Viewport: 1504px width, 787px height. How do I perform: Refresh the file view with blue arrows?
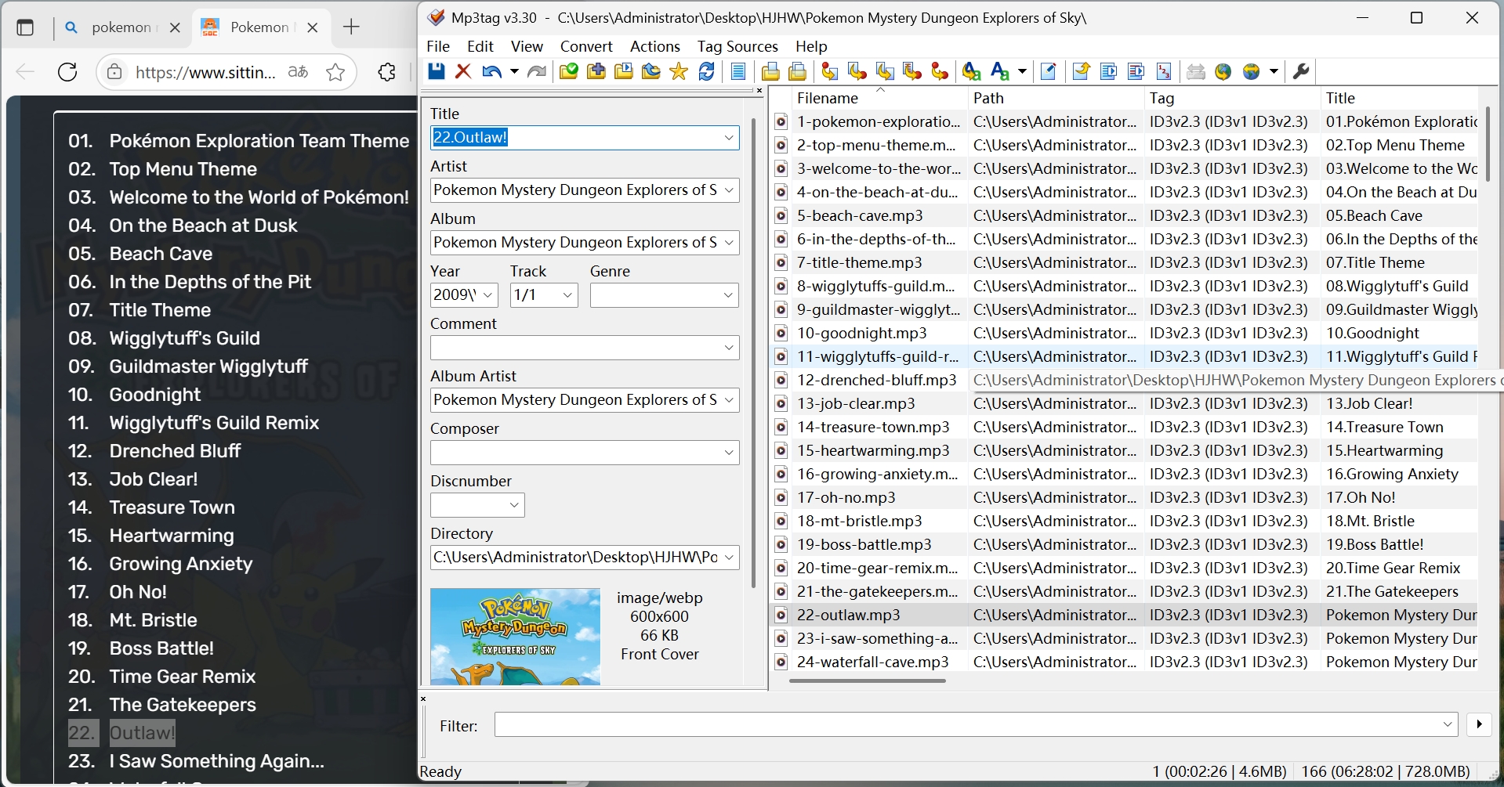coord(706,71)
